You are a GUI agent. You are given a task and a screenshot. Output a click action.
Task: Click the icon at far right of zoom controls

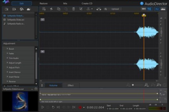165,85
